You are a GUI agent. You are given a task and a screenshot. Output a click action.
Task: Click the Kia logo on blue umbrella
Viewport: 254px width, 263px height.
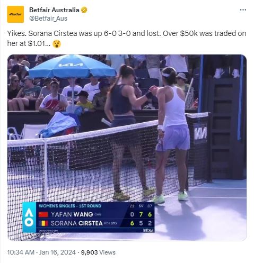[71, 65]
